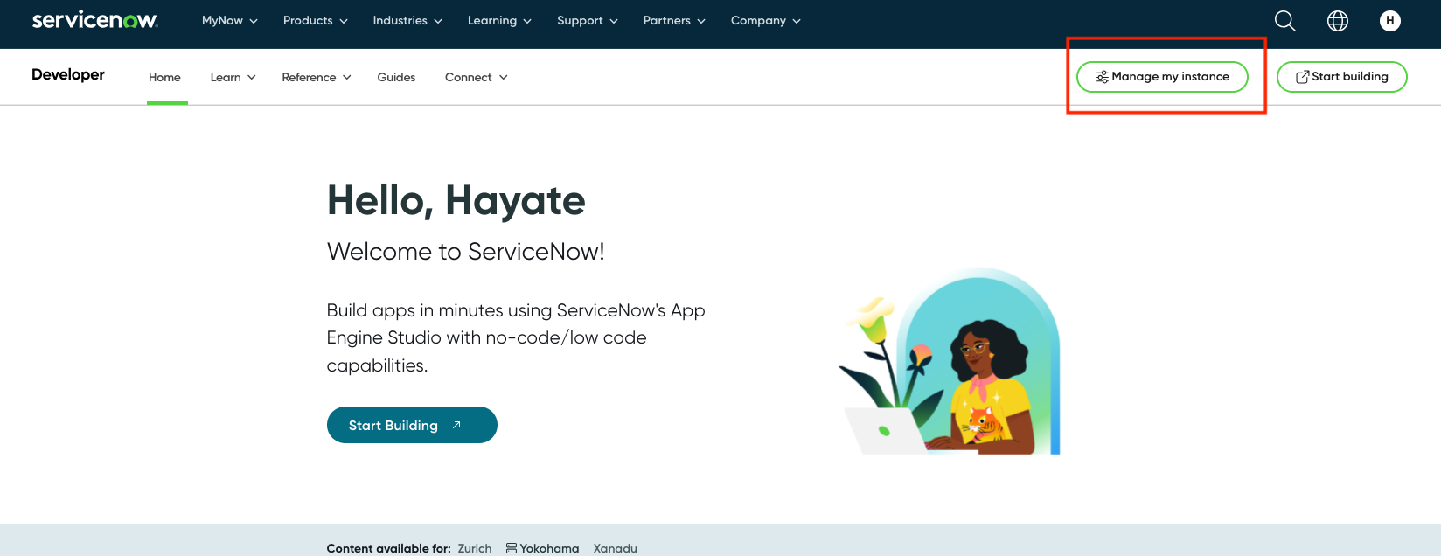Click the woman with laptop illustration
Viewport: 1441px width, 556px height.
coord(951,361)
